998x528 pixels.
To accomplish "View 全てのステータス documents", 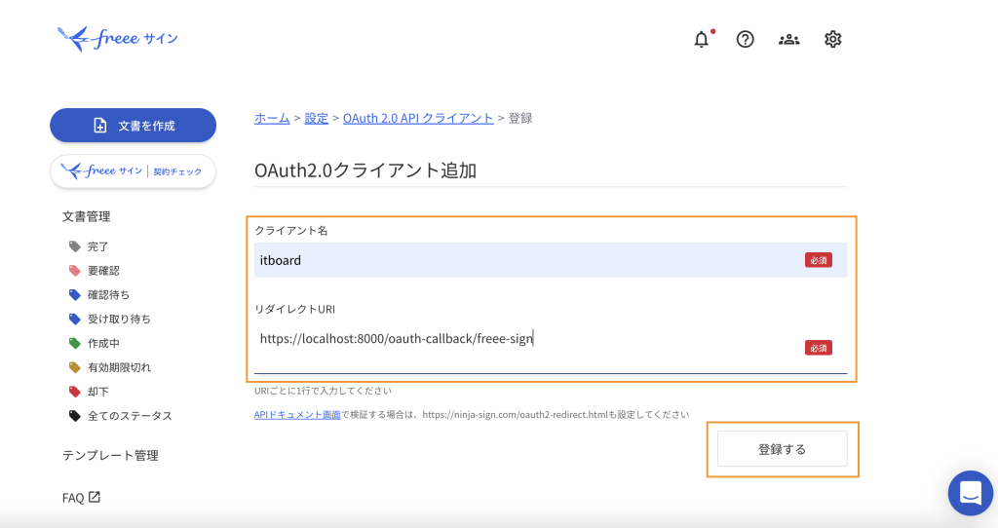I will (129, 416).
